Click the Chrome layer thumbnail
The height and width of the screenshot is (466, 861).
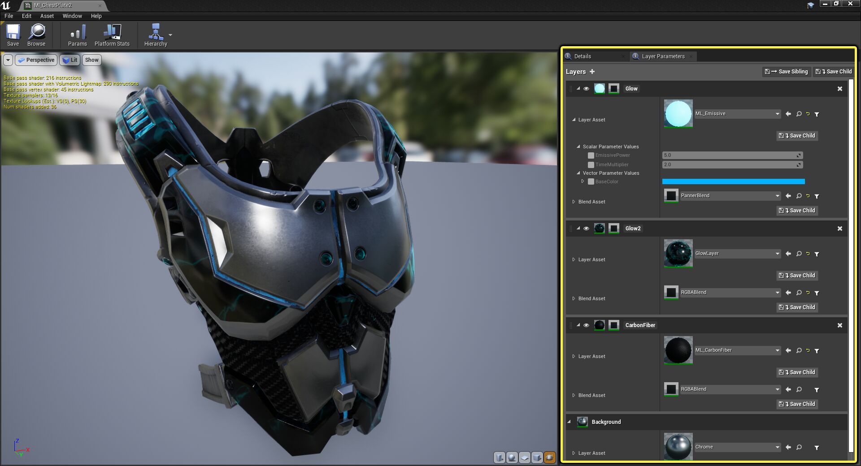[678, 447]
